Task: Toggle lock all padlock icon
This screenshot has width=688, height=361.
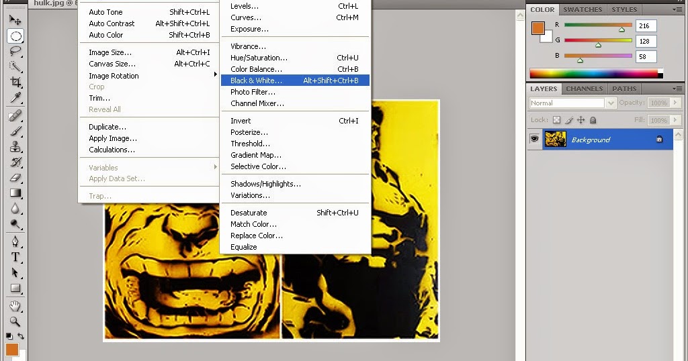Action: click(593, 120)
